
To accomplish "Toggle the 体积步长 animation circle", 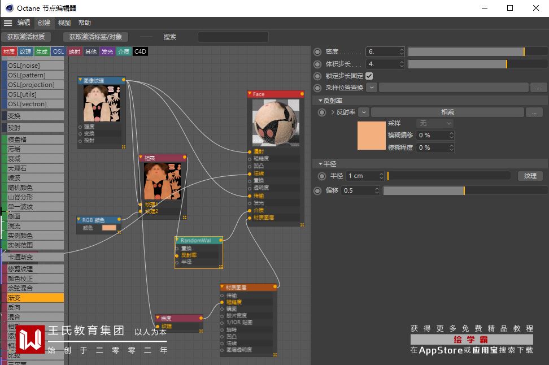I will coord(317,64).
